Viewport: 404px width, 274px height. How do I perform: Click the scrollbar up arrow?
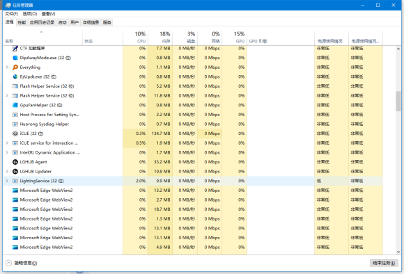[x=398, y=49]
